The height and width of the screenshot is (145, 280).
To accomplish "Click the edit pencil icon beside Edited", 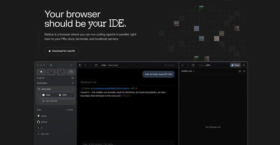I will [x=82, y=88].
